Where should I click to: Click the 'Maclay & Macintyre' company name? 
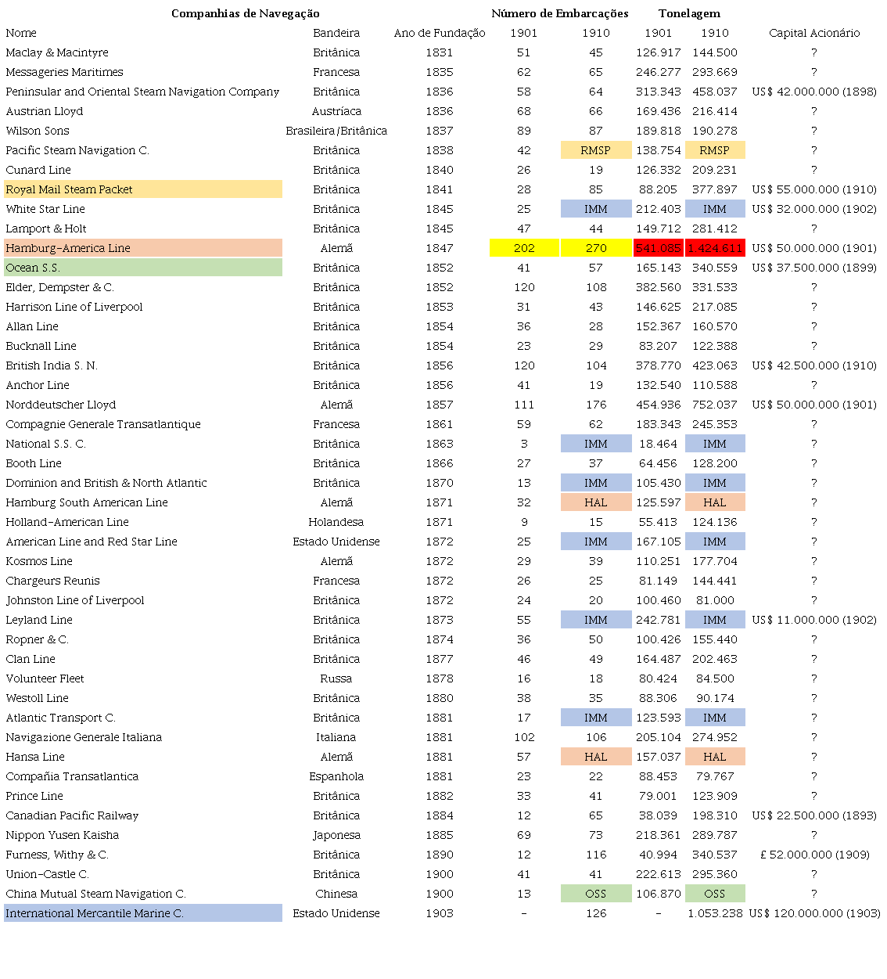[x=57, y=52]
